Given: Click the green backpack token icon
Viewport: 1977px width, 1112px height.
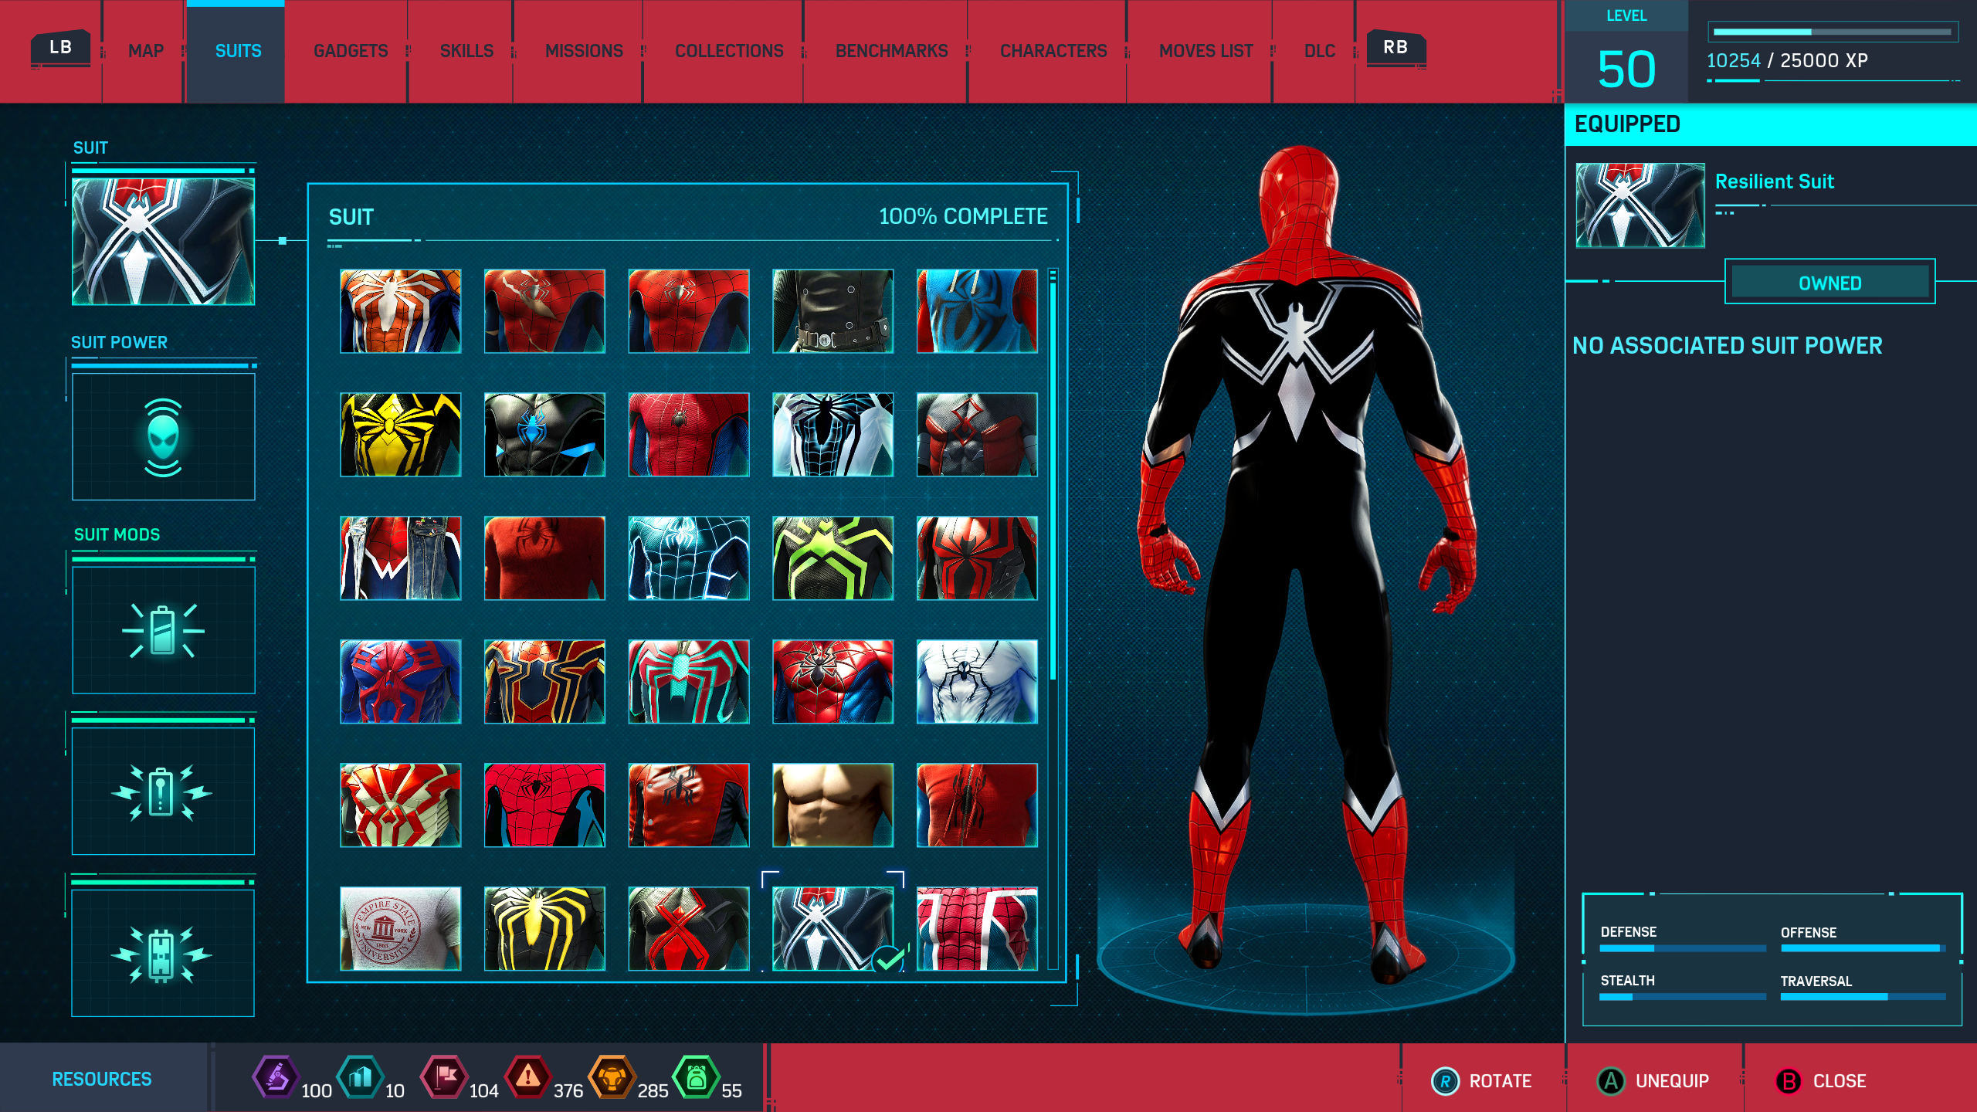Looking at the screenshot, I should pyautogui.click(x=697, y=1076).
